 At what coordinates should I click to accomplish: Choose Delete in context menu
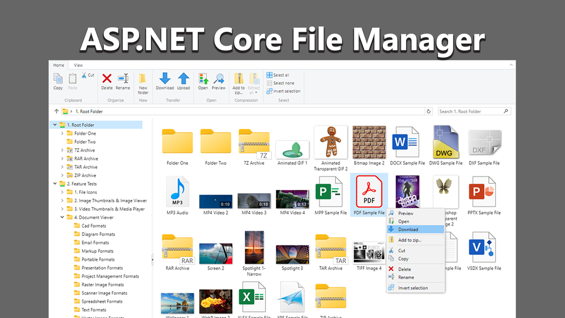[x=415, y=269]
